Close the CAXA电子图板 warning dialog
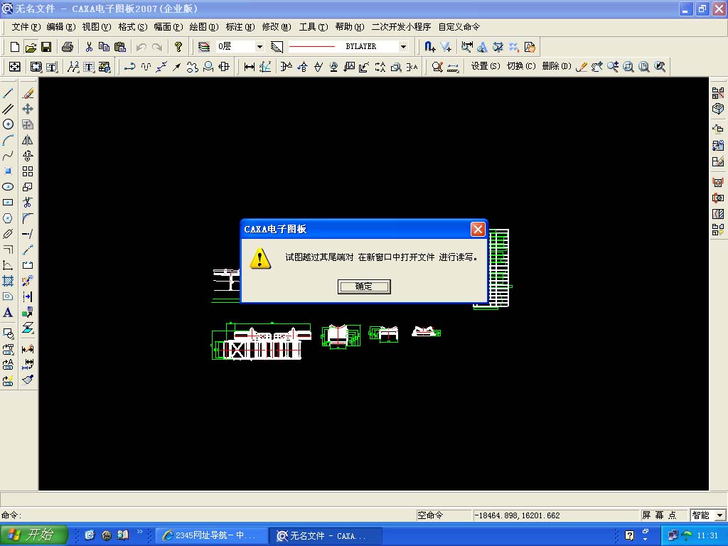 coord(478,229)
